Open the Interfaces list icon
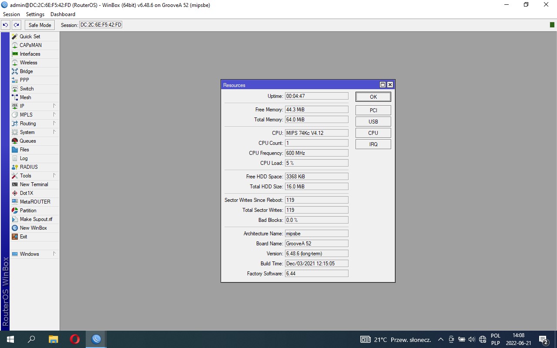 pyautogui.click(x=15, y=54)
